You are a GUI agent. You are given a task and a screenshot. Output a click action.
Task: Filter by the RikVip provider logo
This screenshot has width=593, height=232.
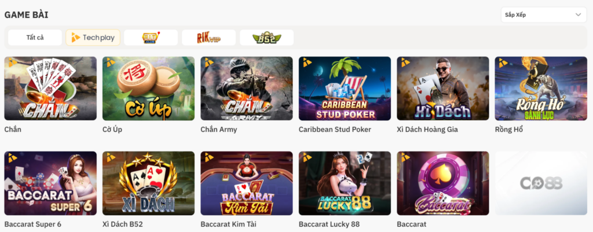208,38
